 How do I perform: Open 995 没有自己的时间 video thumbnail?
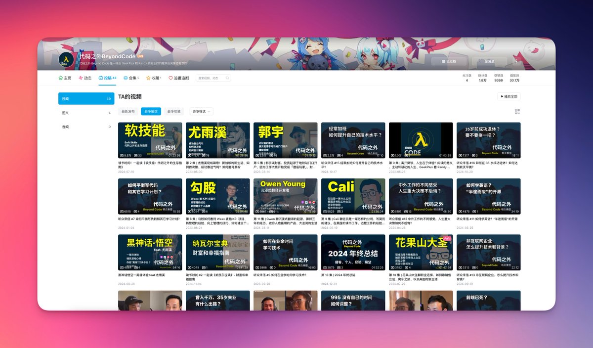pos(353,301)
